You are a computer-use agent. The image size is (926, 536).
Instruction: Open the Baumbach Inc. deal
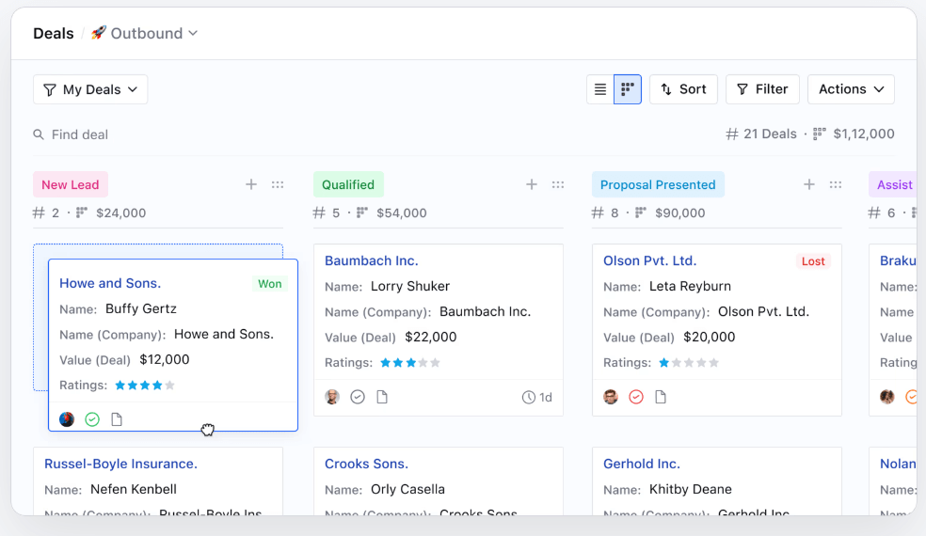click(x=372, y=260)
